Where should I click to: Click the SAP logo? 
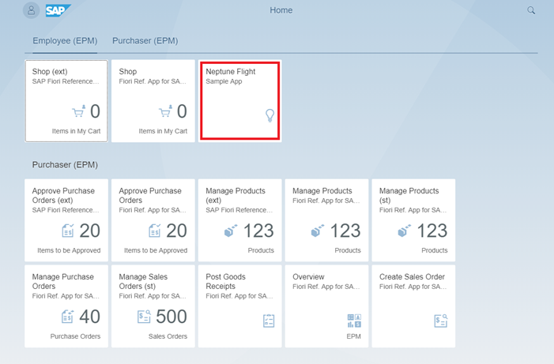click(58, 10)
